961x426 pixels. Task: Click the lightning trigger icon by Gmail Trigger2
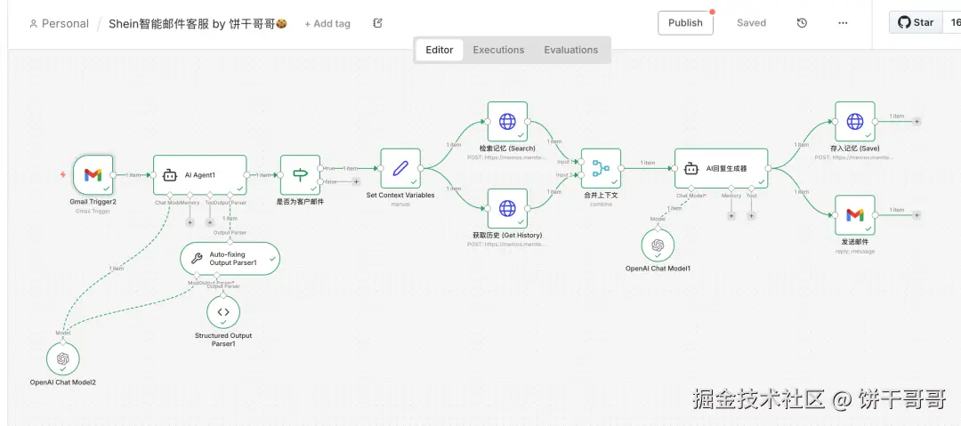click(x=62, y=174)
